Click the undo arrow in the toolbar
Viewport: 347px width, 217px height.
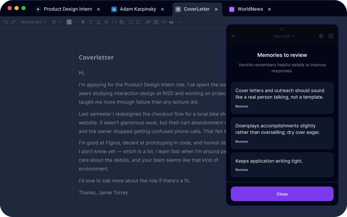pyautogui.click(x=6, y=22)
